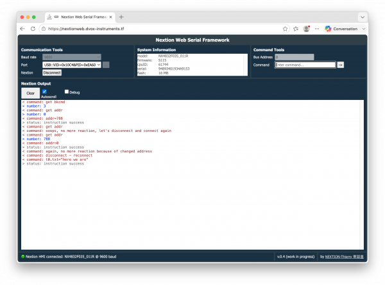This screenshot has width=385, height=285.
Task: Select the log line 'command: addr=788'
Action: click(42, 118)
